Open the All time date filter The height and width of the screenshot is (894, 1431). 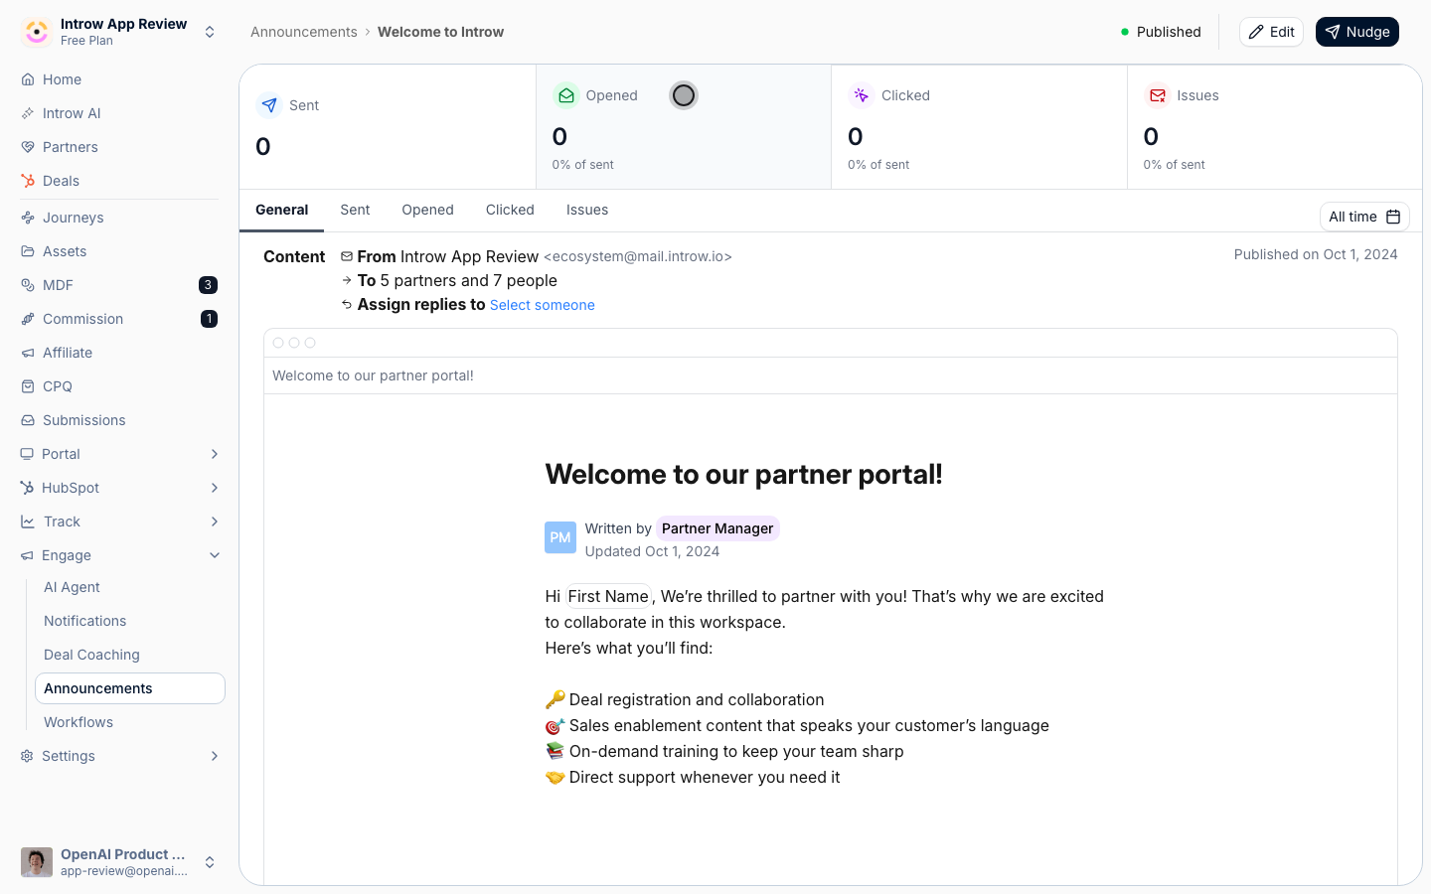pyautogui.click(x=1364, y=217)
